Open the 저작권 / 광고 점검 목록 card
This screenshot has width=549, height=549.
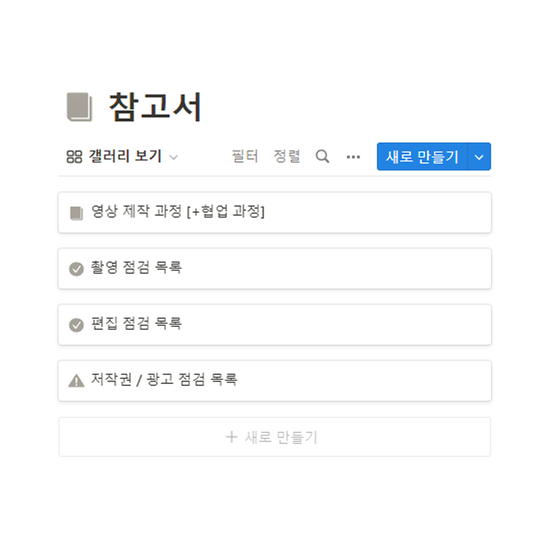(x=164, y=380)
